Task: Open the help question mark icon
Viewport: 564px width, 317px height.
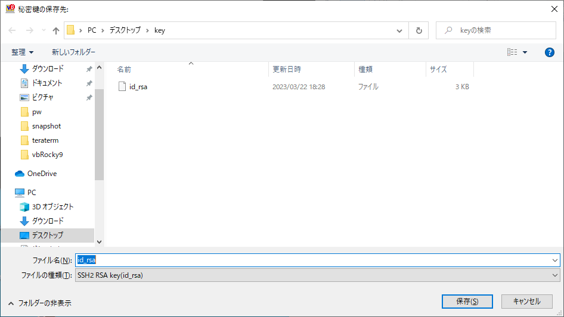Action: (550, 52)
